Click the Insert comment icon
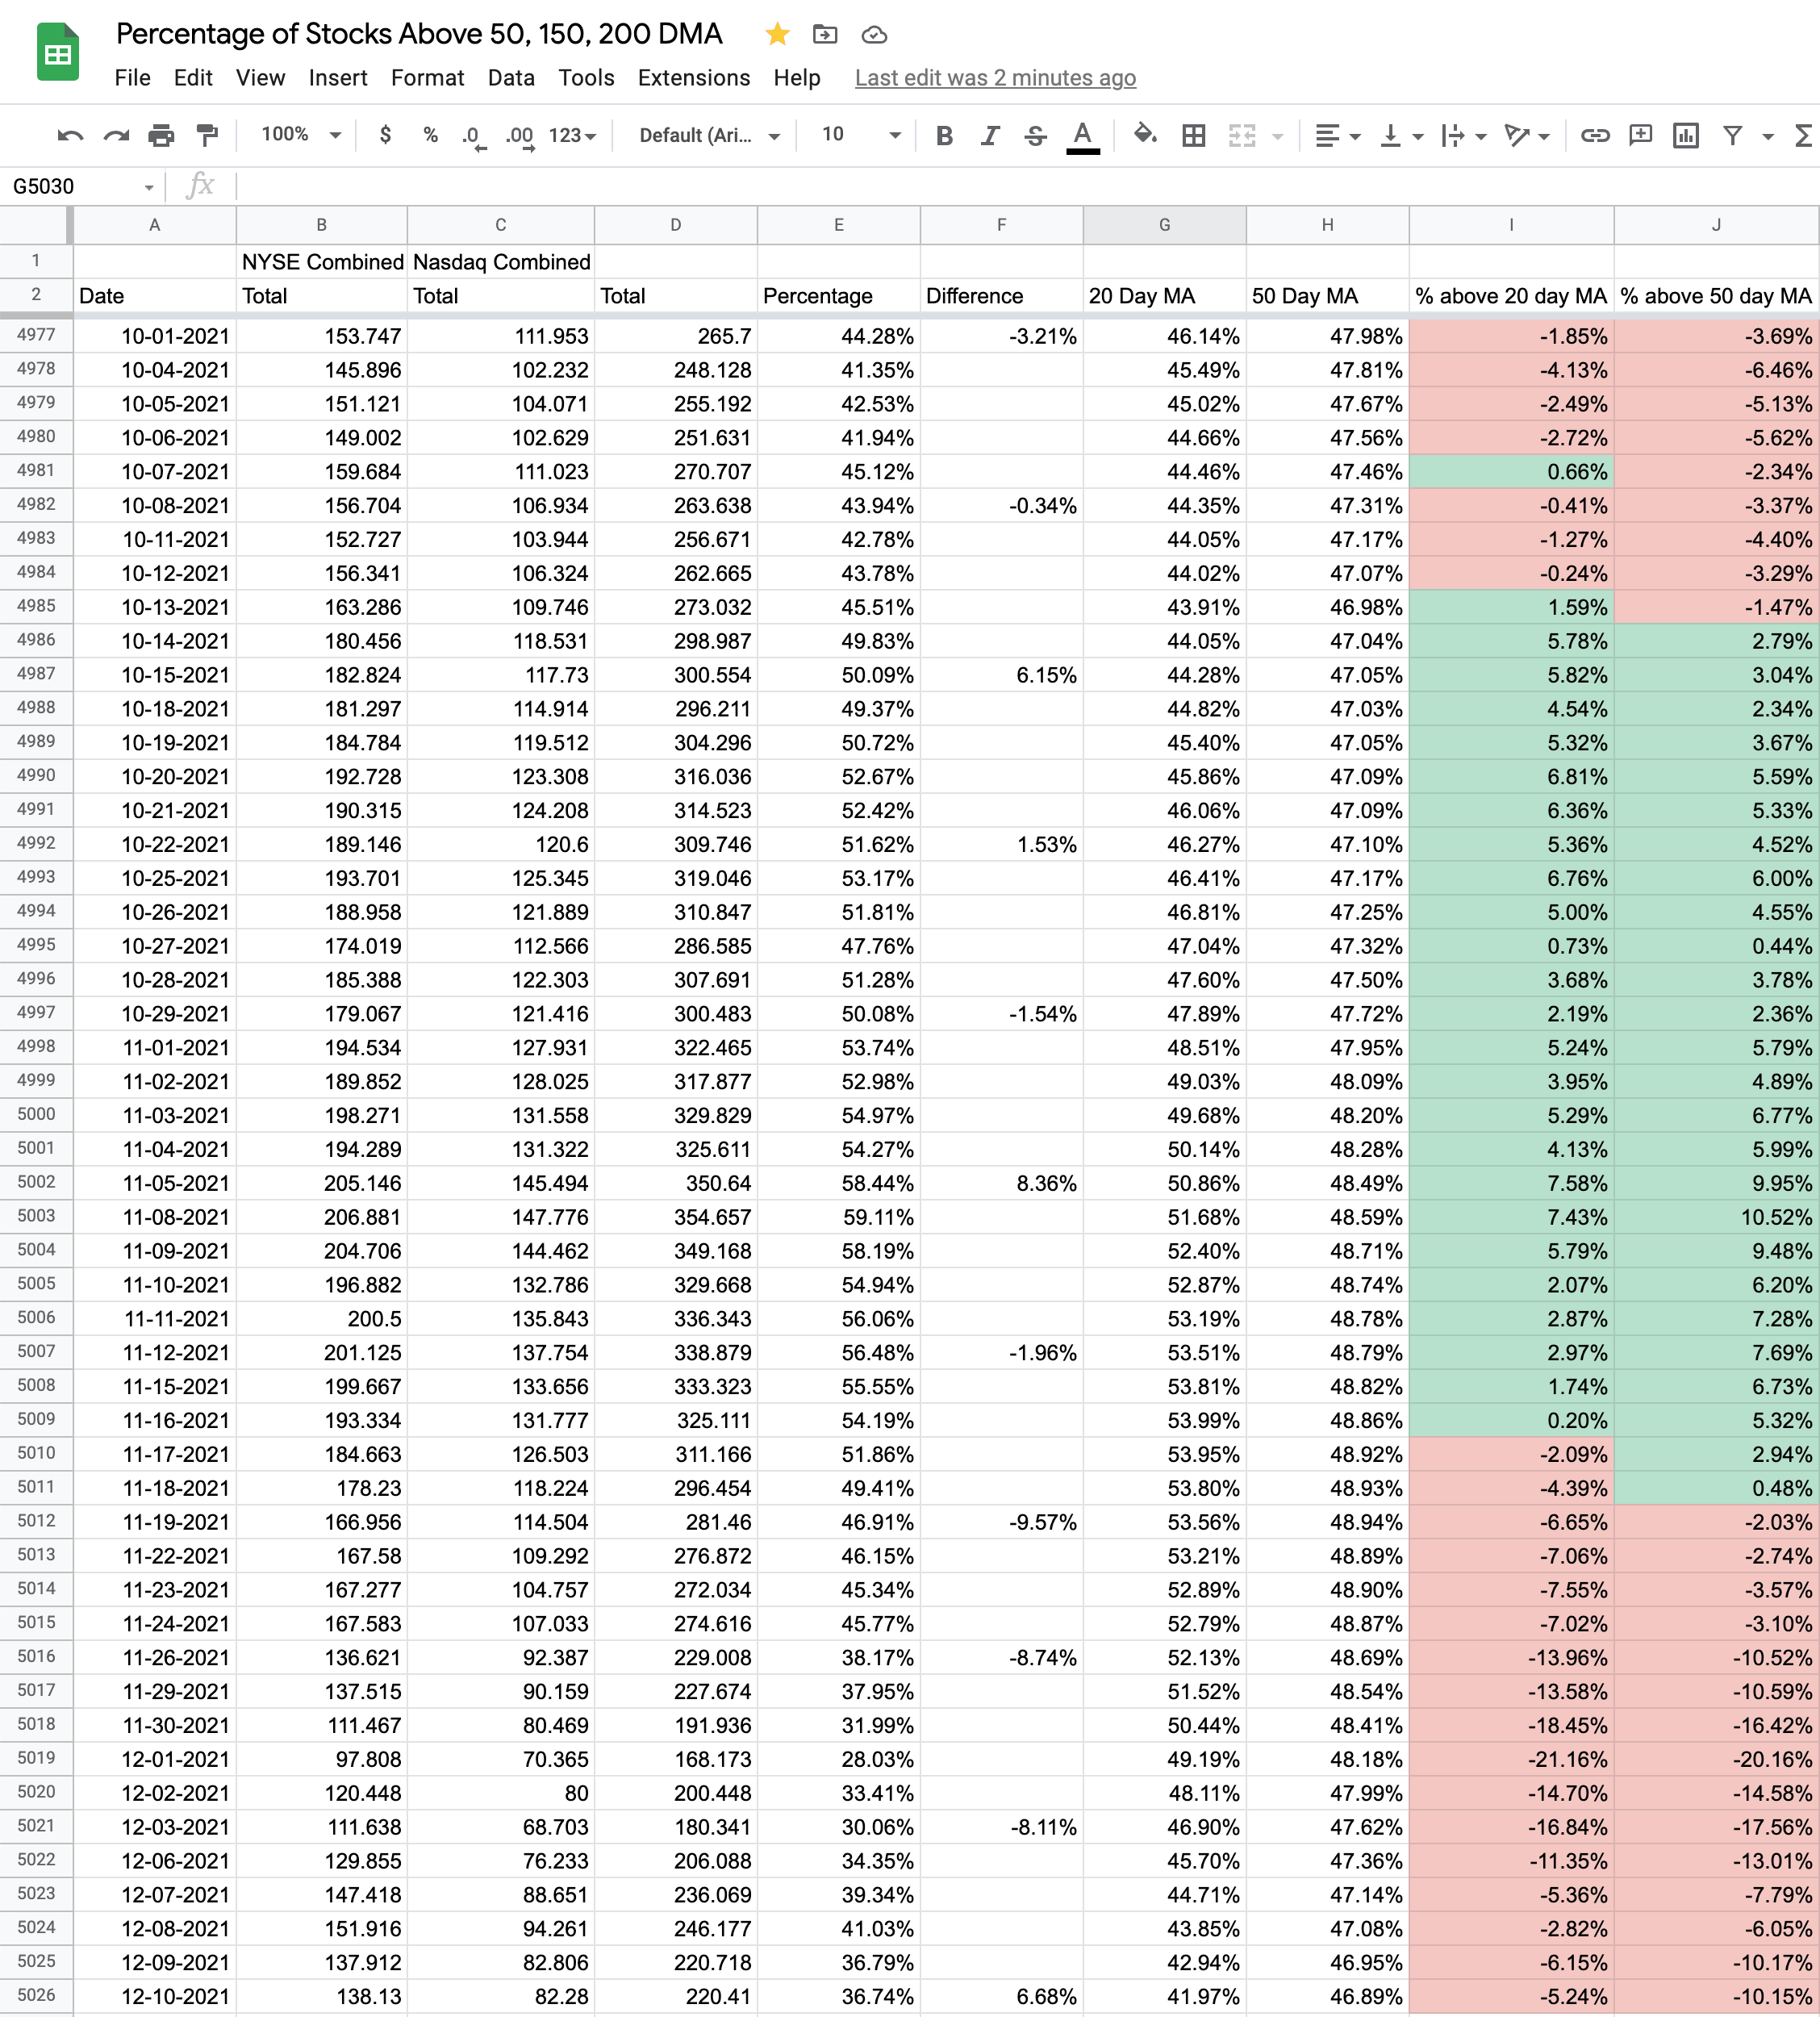 pyautogui.click(x=1640, y=135)
